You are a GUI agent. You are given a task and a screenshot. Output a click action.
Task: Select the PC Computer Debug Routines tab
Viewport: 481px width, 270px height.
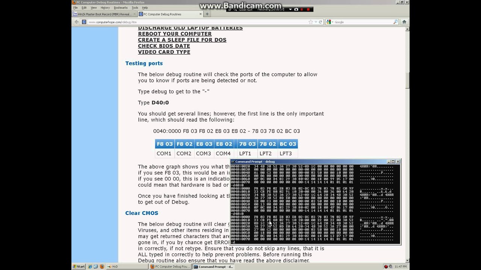[170, 14]
